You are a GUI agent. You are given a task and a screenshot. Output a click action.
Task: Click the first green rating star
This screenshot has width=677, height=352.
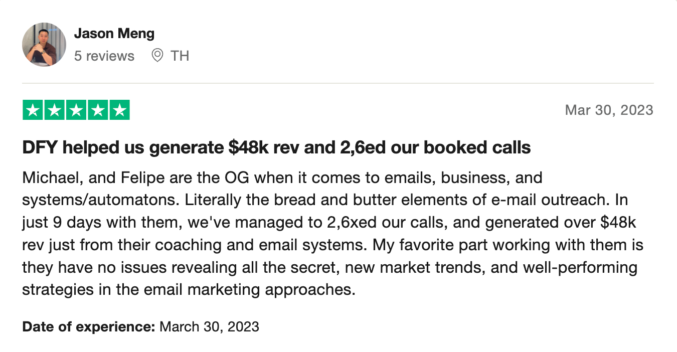click(x=33, y=110)
